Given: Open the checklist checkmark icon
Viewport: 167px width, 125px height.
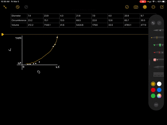Looking at the screenshot, I should pyautogui.click(x=127, y=7).
